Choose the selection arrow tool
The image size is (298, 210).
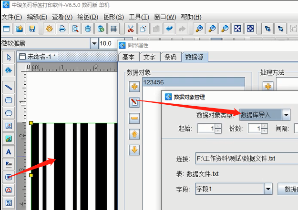[9, 57]
